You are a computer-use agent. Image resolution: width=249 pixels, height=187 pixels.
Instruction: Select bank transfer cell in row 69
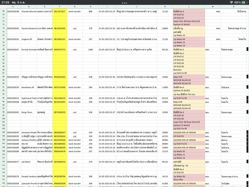[x=75, y=11]
